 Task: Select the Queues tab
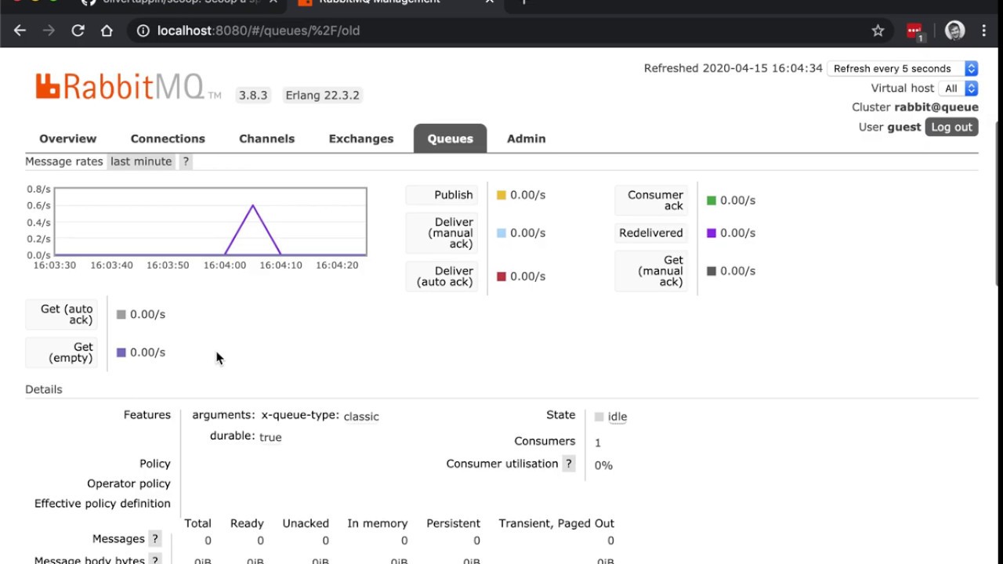(x=451, y=139)
